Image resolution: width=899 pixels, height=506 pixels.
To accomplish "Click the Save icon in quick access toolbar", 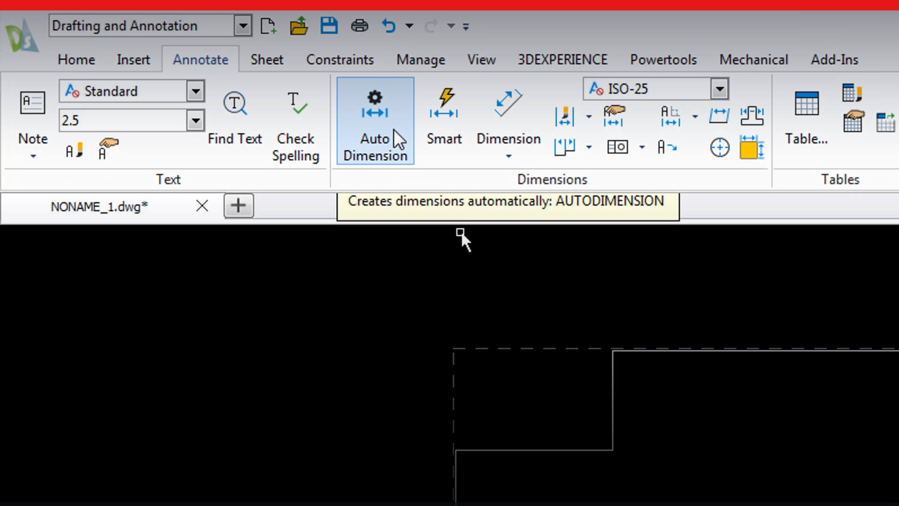I will click(329, 25).
